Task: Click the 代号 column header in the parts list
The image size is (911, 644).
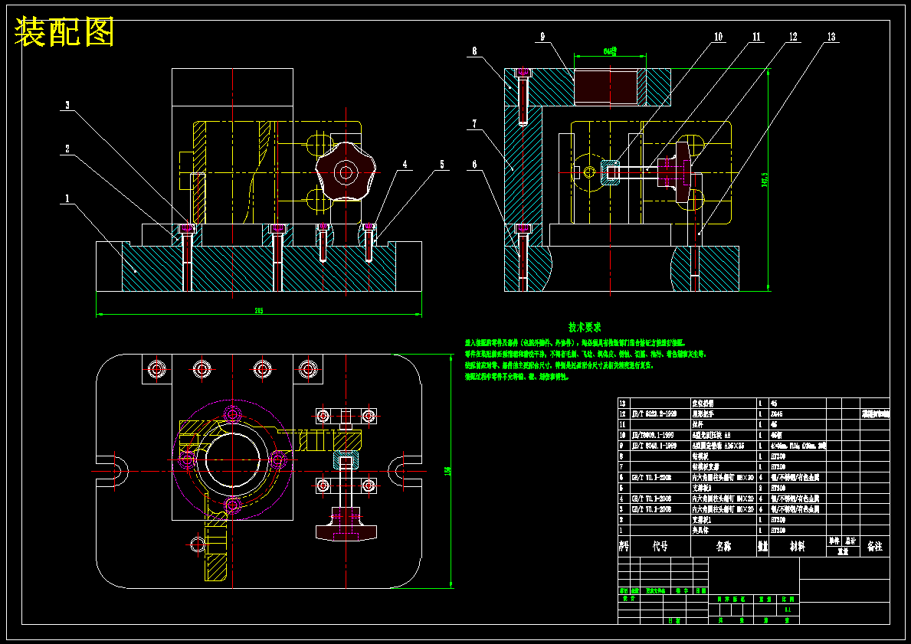Action: (x=660, y=547)
